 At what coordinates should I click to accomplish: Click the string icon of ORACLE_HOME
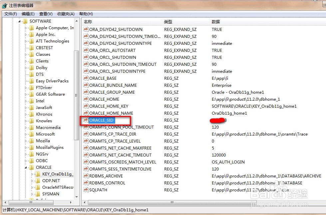tap(86, 99)
